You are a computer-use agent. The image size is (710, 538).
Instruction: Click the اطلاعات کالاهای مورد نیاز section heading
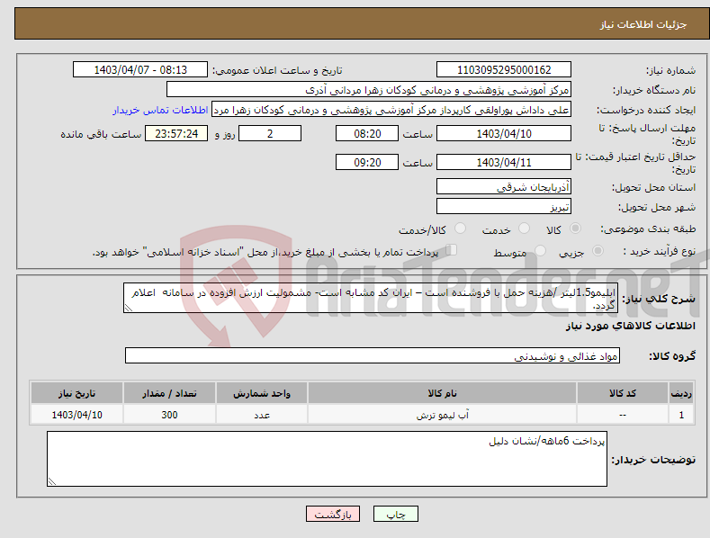click(630, 326)
